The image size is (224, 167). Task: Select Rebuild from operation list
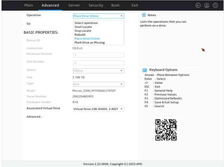[80, 35]
